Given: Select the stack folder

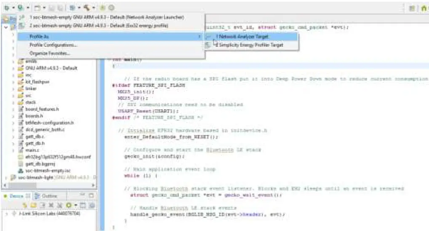Looking at the screenshot, I should point(30,102).
